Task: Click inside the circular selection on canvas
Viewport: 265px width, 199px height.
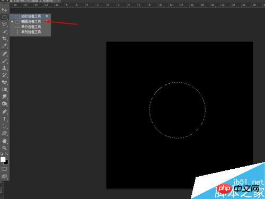Action: 178,110
